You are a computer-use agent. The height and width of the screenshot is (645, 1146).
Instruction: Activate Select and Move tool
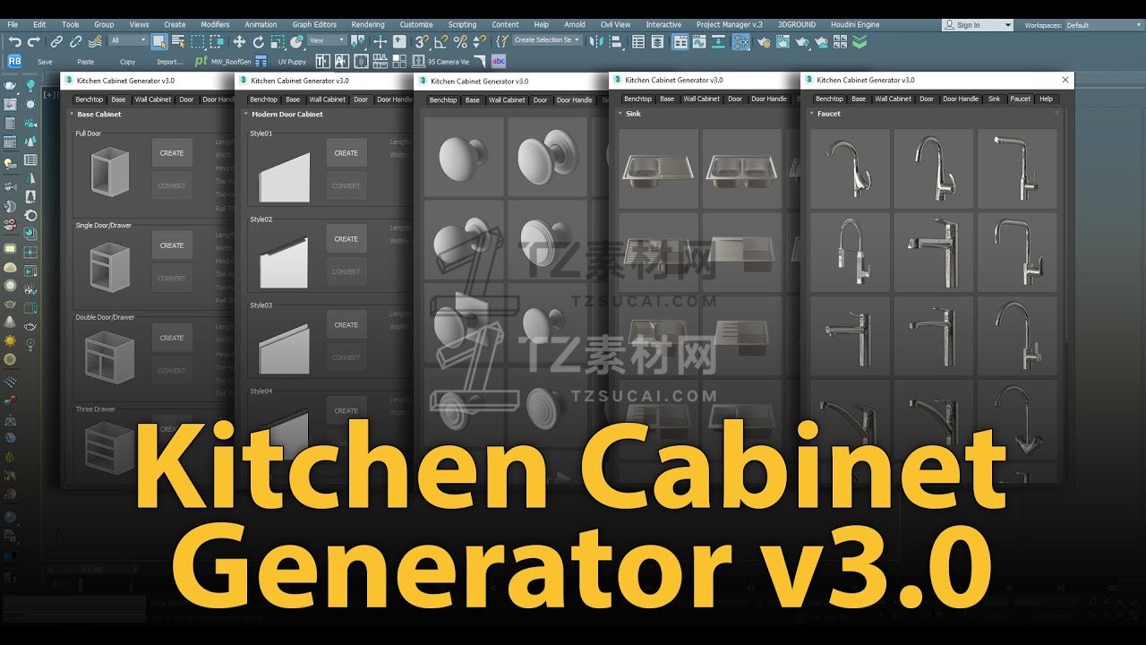pyautogui.click(x=239, y=41)
